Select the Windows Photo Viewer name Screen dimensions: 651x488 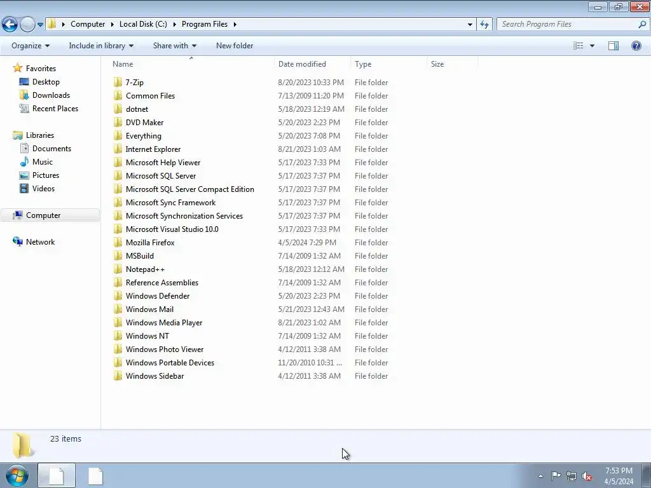(x=165, y=349)
